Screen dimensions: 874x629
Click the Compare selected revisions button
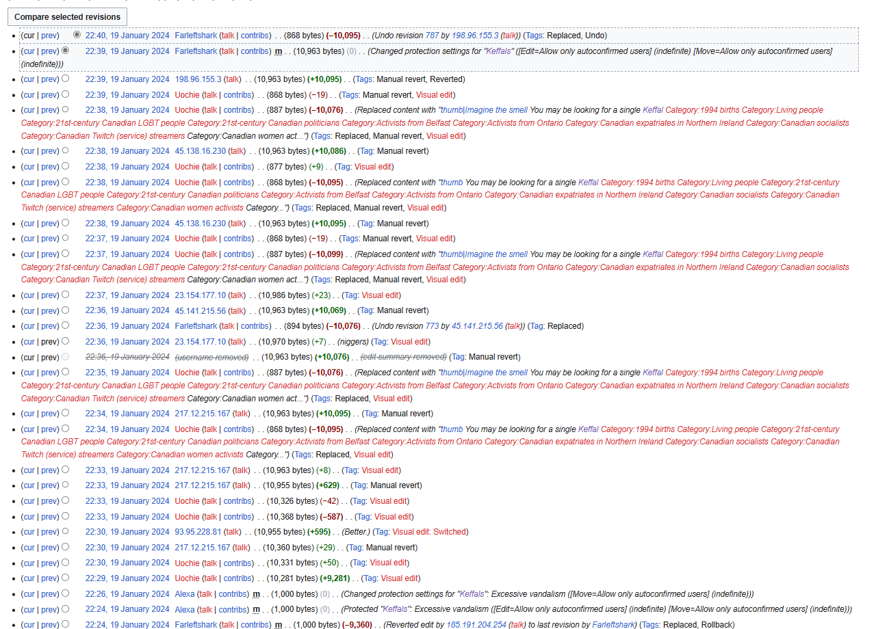67,16
